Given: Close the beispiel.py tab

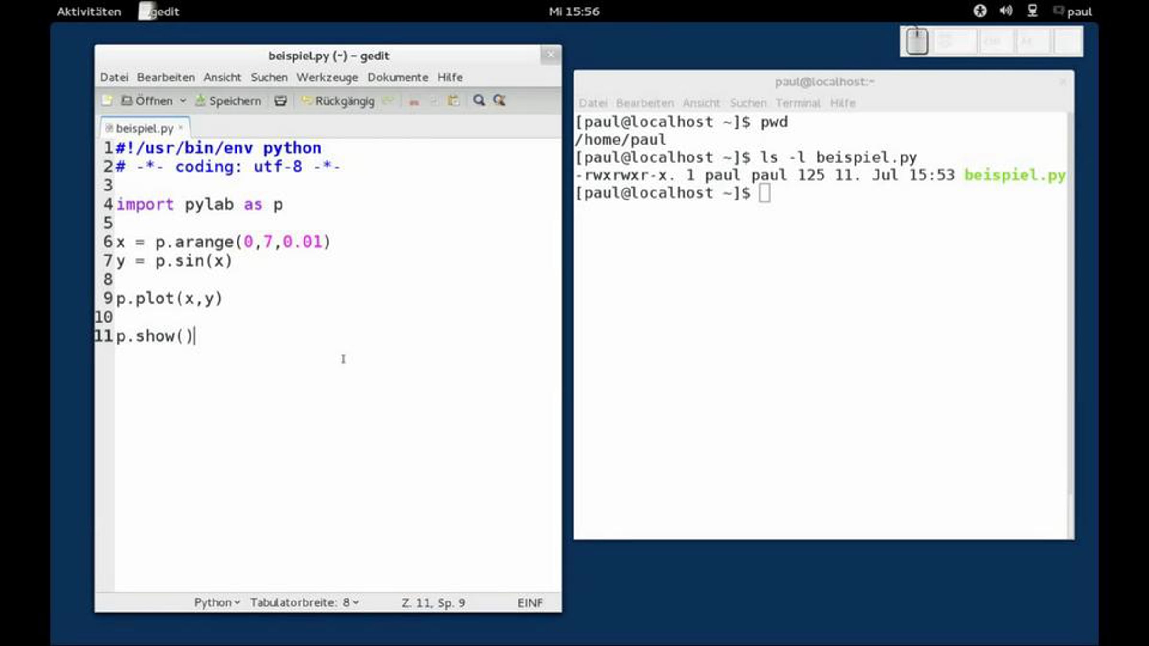Looking at the screenshot, I should (x=181, y=128).
